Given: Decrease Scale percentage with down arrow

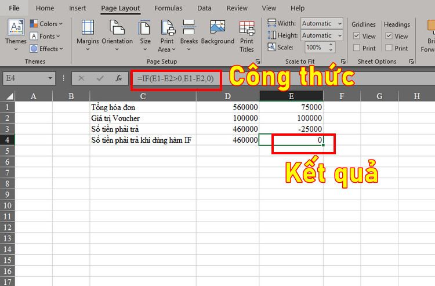Looking at the screenshot, I should 331,50.
